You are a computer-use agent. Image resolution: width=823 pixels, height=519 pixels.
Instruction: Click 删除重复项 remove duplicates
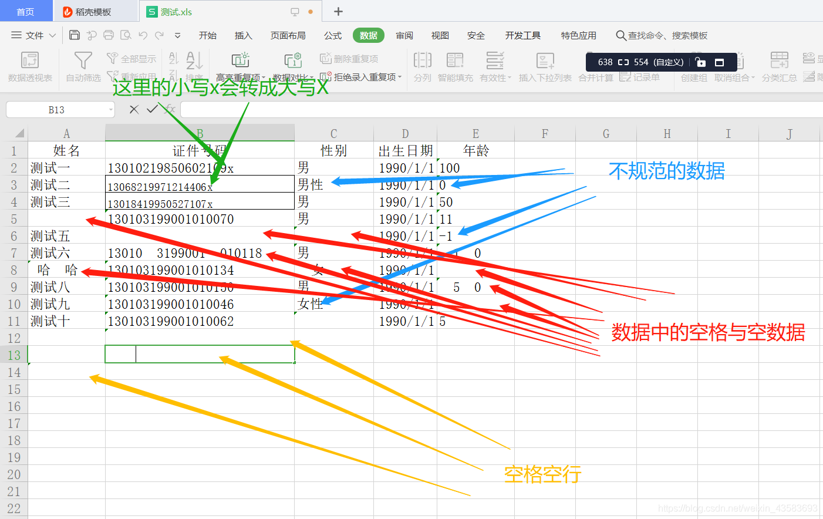349,59
